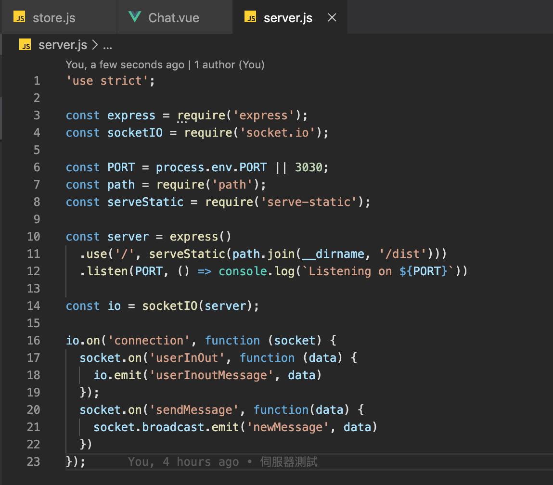Viewport: 553px width, 485px height.
Task: Click the 'sendMessage' event string
Action: pyautogui.click(x=194, y=409)
